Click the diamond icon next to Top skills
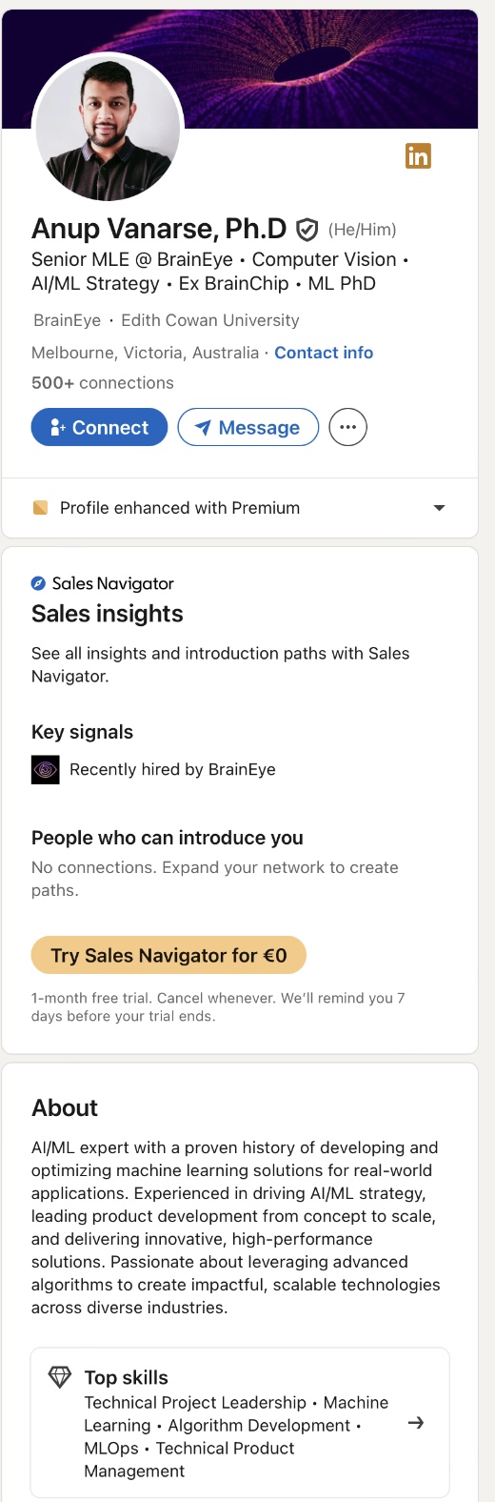The height and width of the screenshot is (1502, 495). click(60, 1377)
